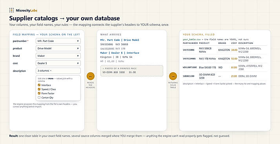The width and height of the screenshot is (280, 144).
Task: Click the 55.00 cost value
Action: [x=234, y=59]
